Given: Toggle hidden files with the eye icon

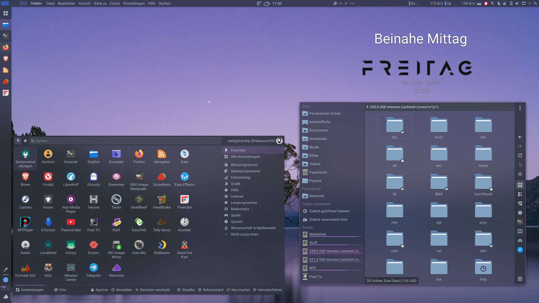Looking at the screenshot, I should tap(520, 240).
